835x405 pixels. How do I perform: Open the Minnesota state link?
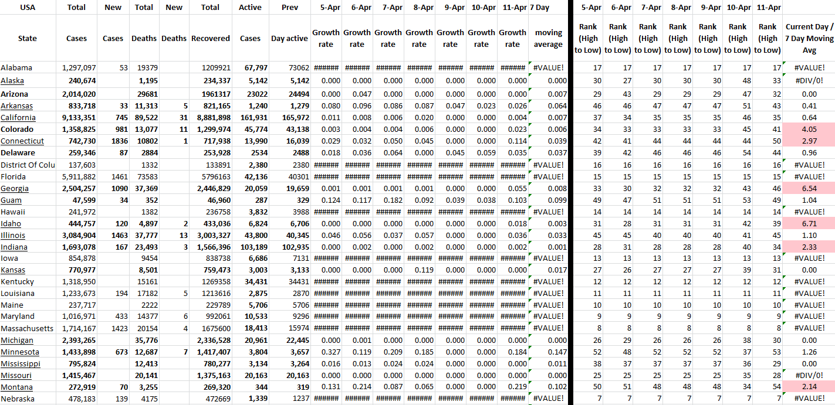(x=20, y=352)
